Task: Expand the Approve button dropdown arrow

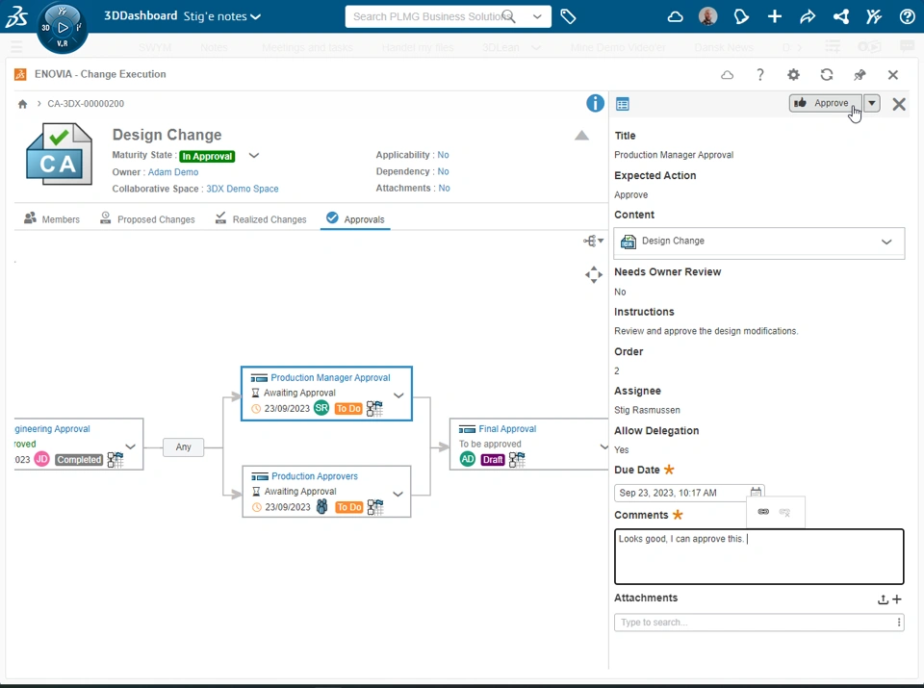Action: (872, 103)
